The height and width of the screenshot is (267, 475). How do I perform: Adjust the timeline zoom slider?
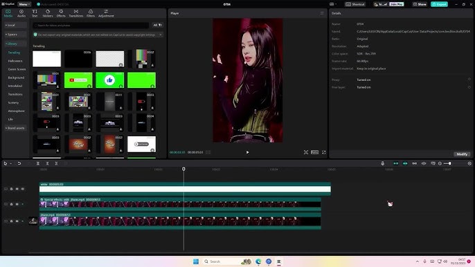(447, 163)
